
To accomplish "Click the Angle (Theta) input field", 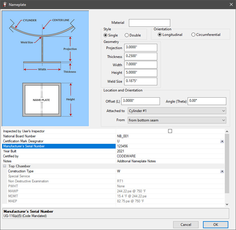I will [207, 101].
